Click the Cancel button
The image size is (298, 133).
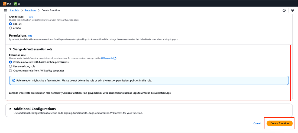(x=257, y=123)
